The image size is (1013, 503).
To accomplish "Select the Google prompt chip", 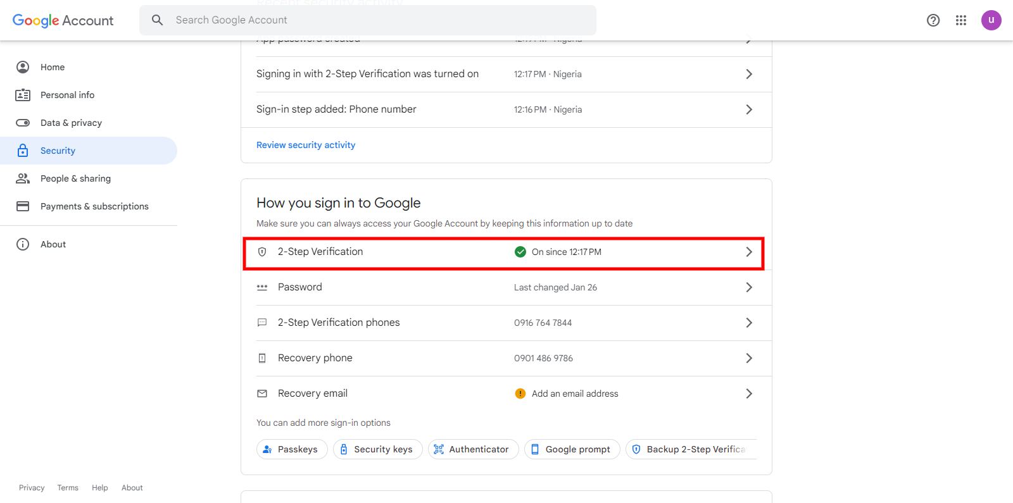I will (x=572, y=449).
